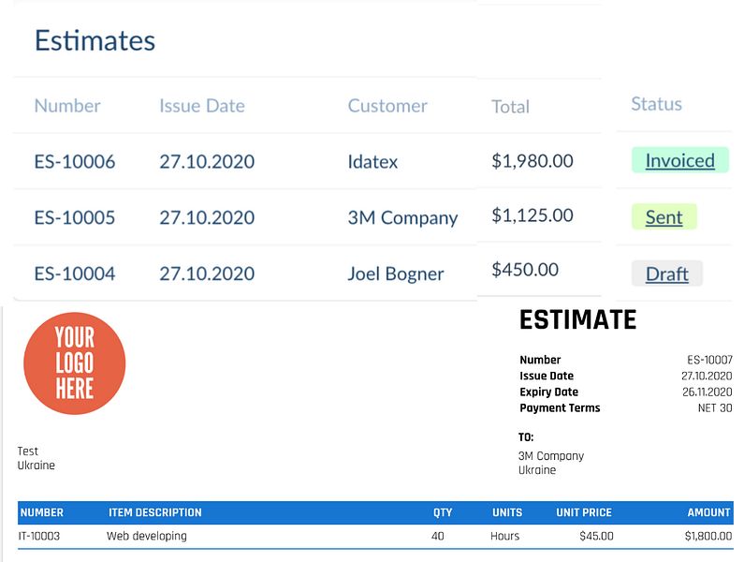Image resolution: width=744 pixels, height=562 pixels.
Task: Click the Total column header
Action: pos(510,107)
